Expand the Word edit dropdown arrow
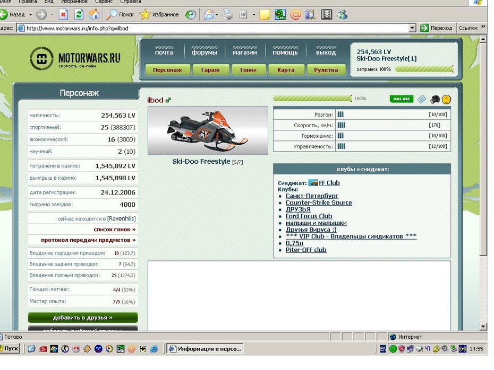 click(253, 14)
